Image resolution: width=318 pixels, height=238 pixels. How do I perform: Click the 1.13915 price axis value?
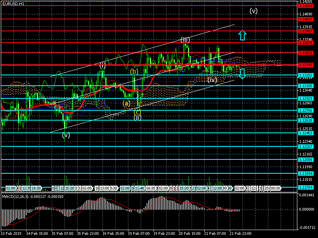click(306, 27)
